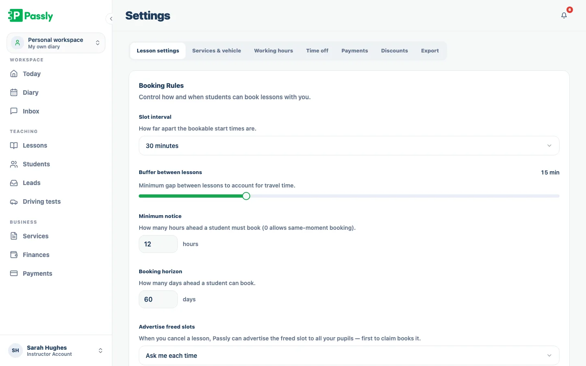Open the Slot interval 30 minutes dropdown
Image resolution: width=586 pixels, height=366 pixels.
pyautogui.click(x=349, y=146)
